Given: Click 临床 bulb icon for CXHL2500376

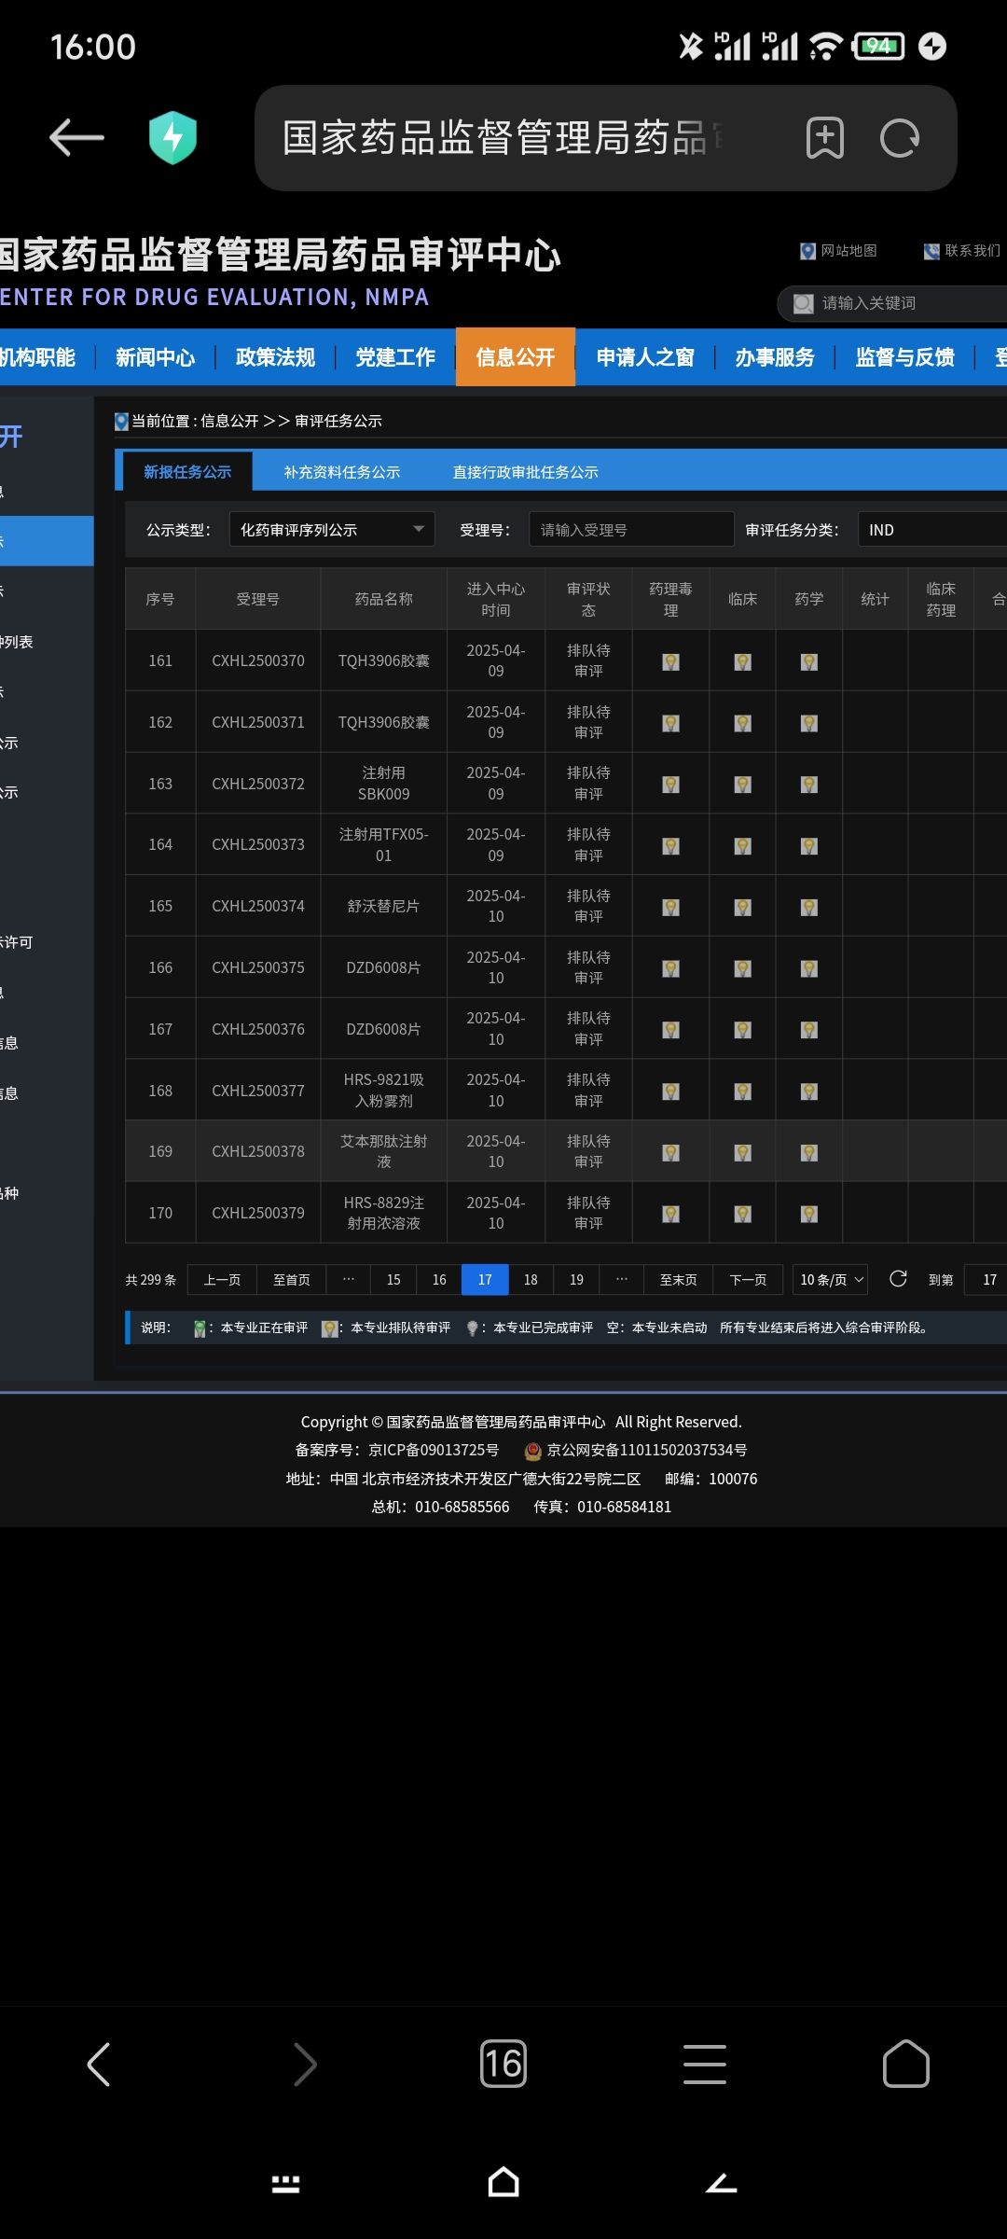Looking at the screenshot, I should 742,1030.
